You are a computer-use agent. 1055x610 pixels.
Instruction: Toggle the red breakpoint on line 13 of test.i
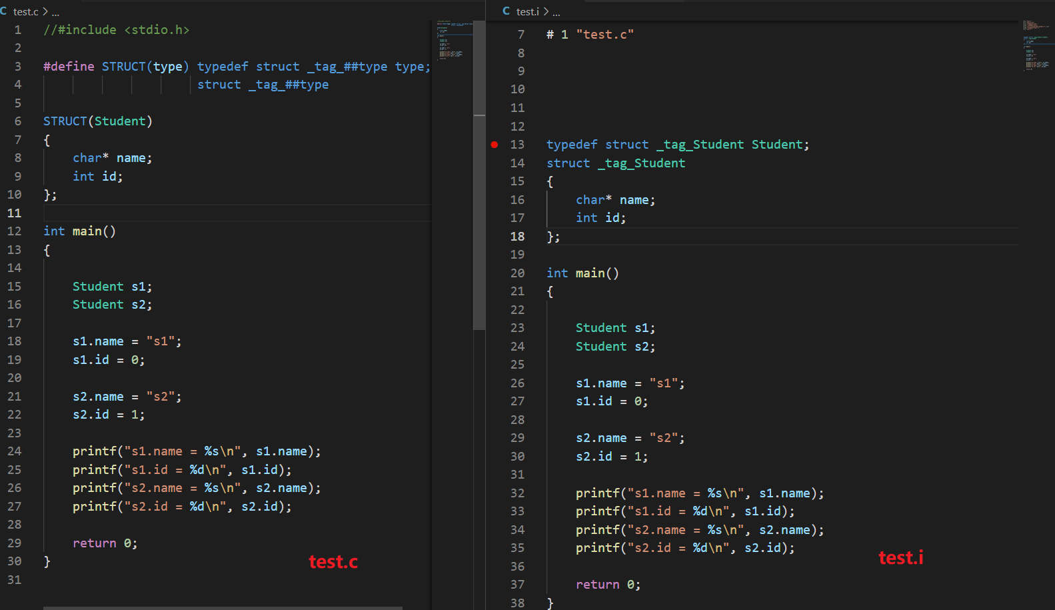pos(495,145)
